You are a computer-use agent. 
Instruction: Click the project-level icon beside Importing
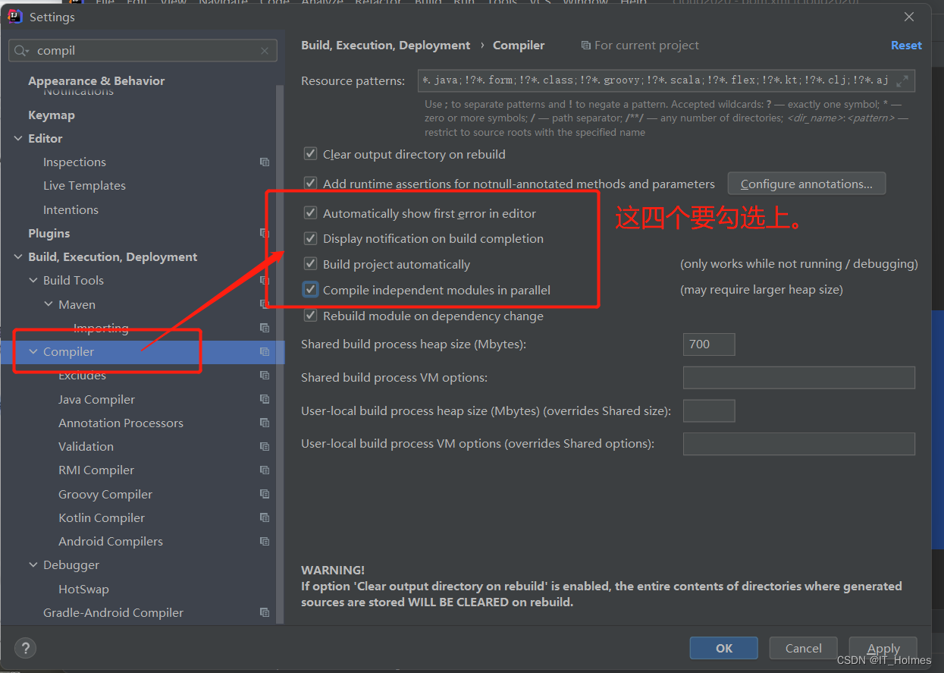pyautogui.click(x=265, y=328)
